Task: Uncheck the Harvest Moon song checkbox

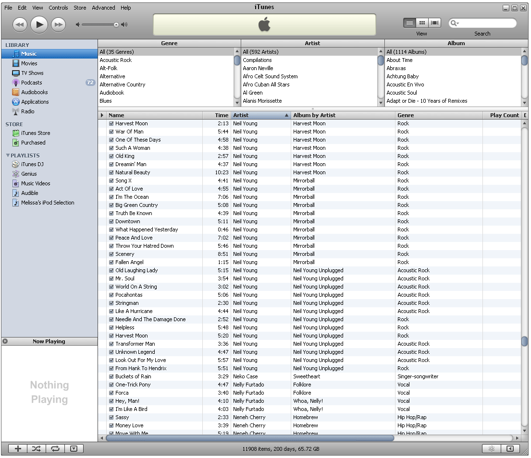Action: pos(111,123)
